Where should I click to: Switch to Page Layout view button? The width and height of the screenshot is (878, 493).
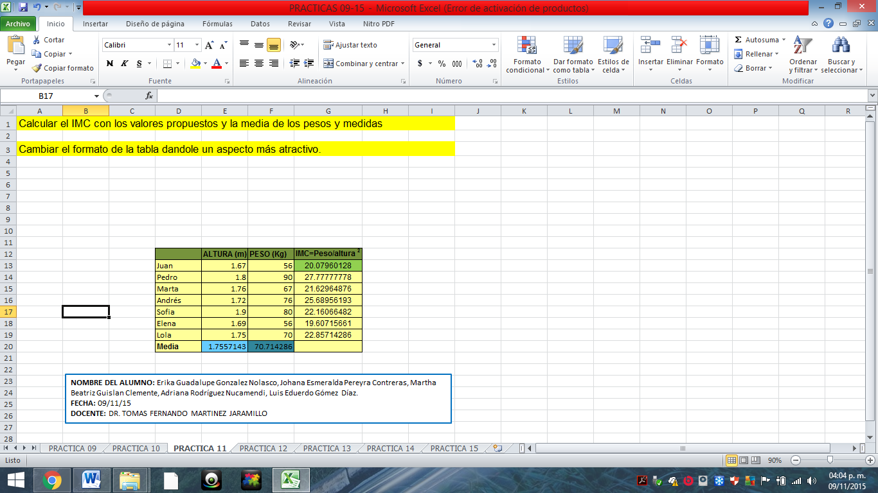coord(743,460)
